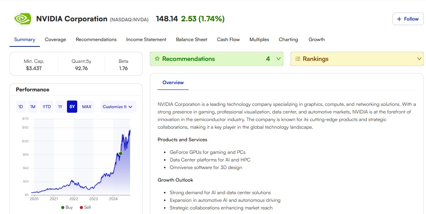This screenshot has width=426, height=214.
Task: Click the Mkt. Cap. value $3.43T
Action: [34, 69]
